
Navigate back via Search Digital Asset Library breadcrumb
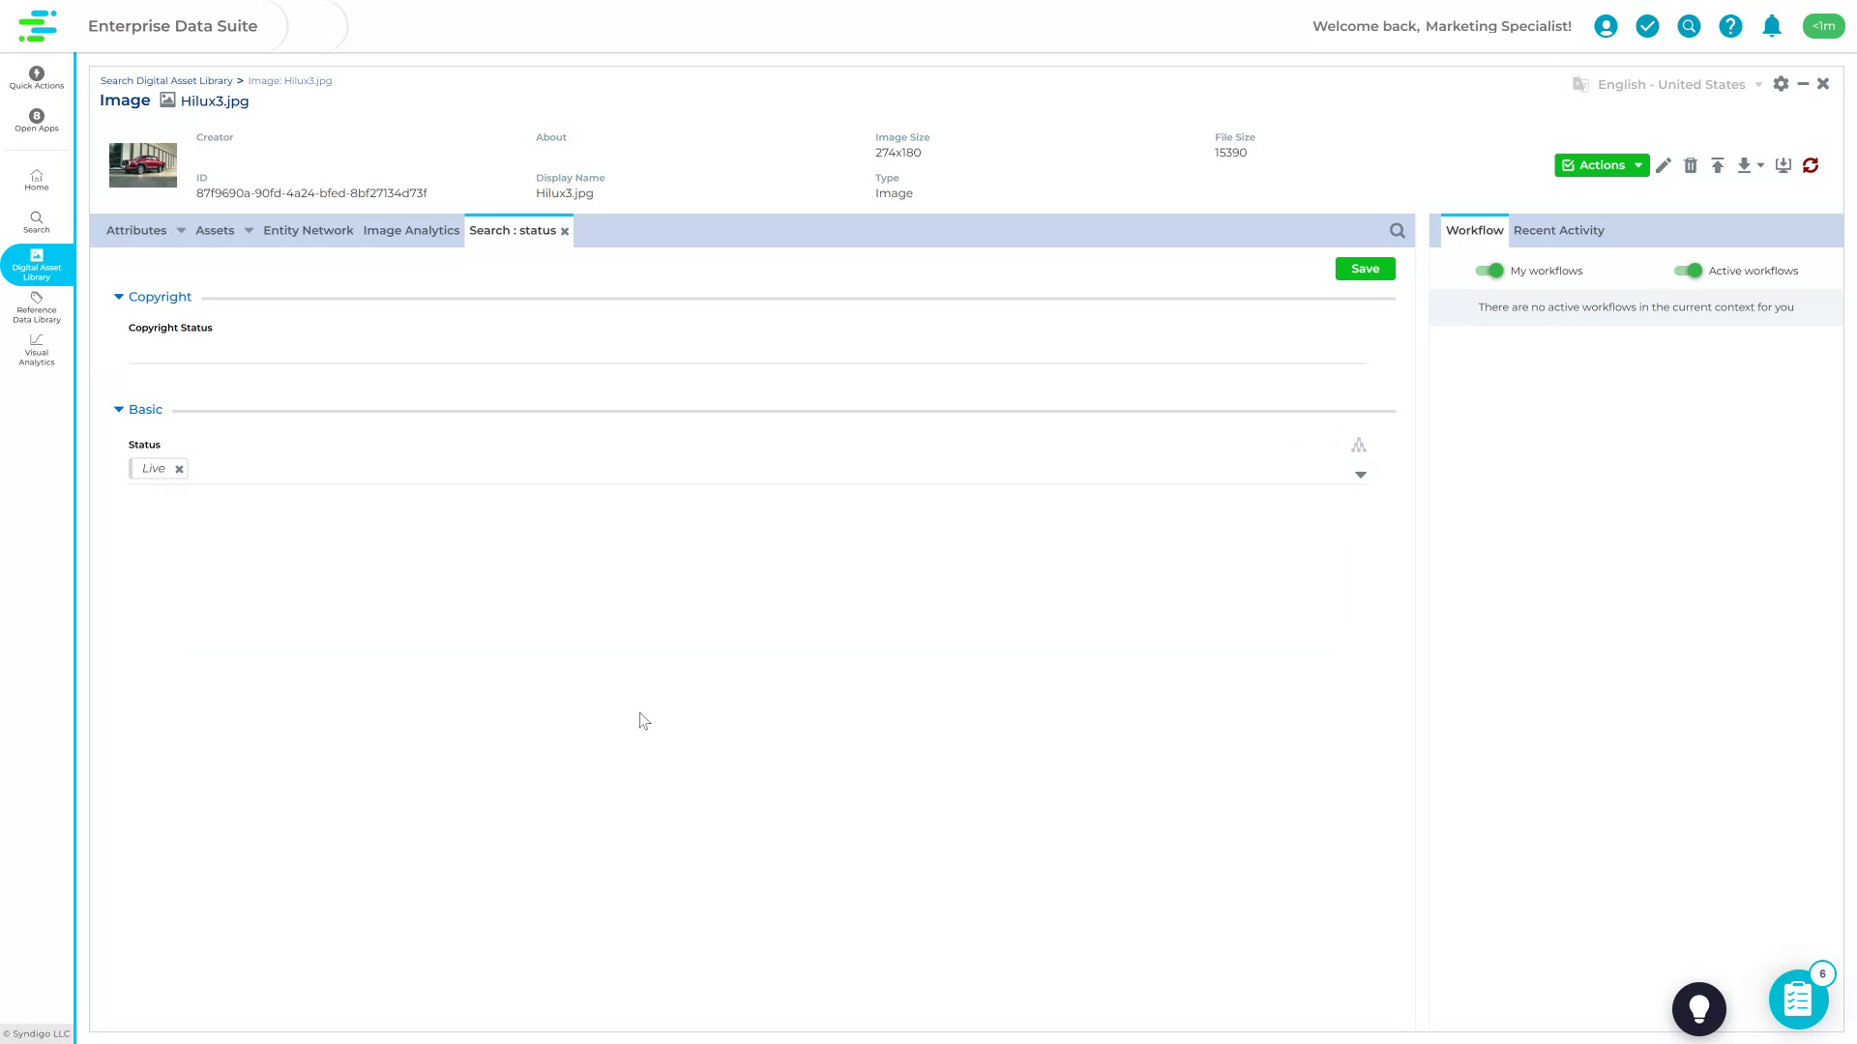point(166,80)
